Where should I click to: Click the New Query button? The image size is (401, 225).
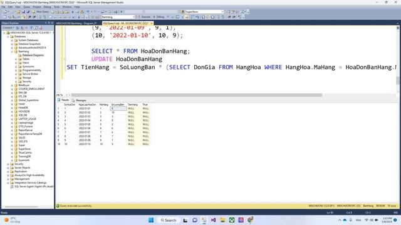[x=41, y=12]
